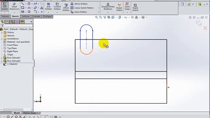Open the Quick Snaps dropdown arrow
Screen dimensions: 210x118
pos(127,12)
